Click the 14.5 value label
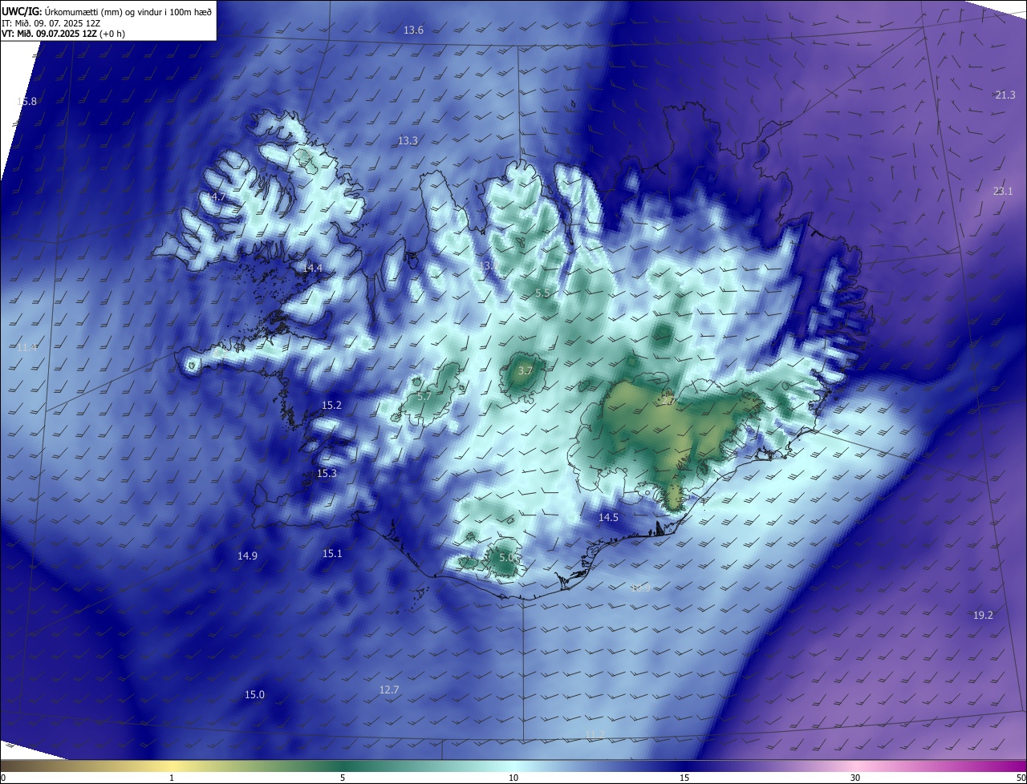This screenshot has width=1027, height=784. tap(608, 518)
